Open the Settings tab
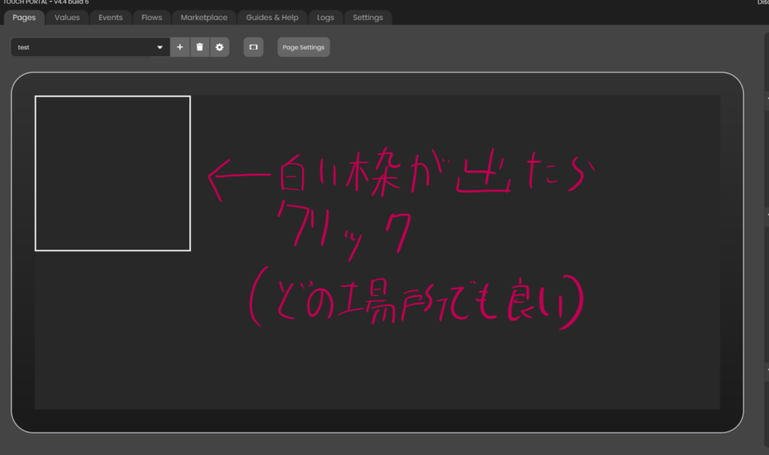This screenshot has width=769, height=455. tap(367, 17)
